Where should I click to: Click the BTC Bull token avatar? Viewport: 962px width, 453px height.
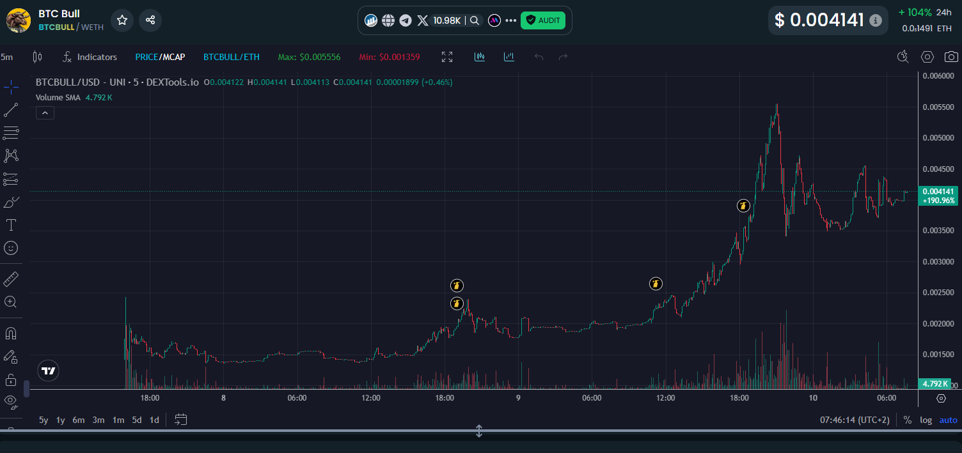pos(19,20)
